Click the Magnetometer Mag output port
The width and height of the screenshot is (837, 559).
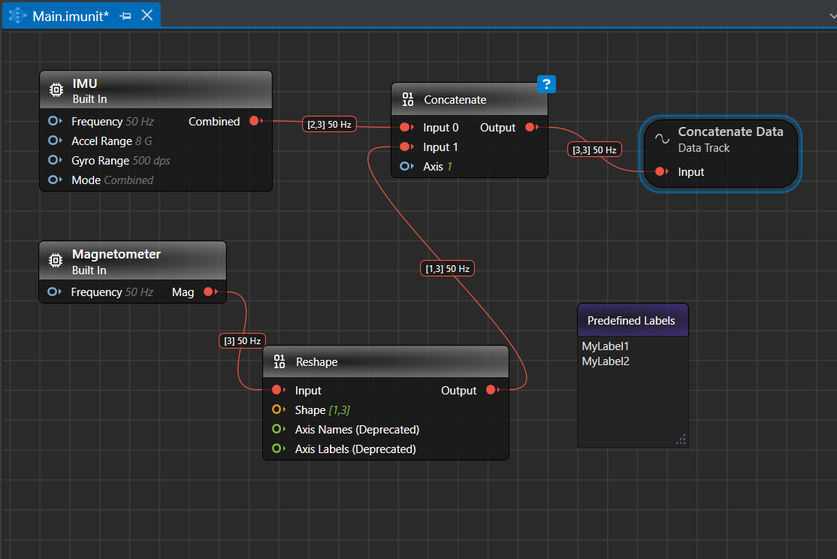click(x=210, y=292)
